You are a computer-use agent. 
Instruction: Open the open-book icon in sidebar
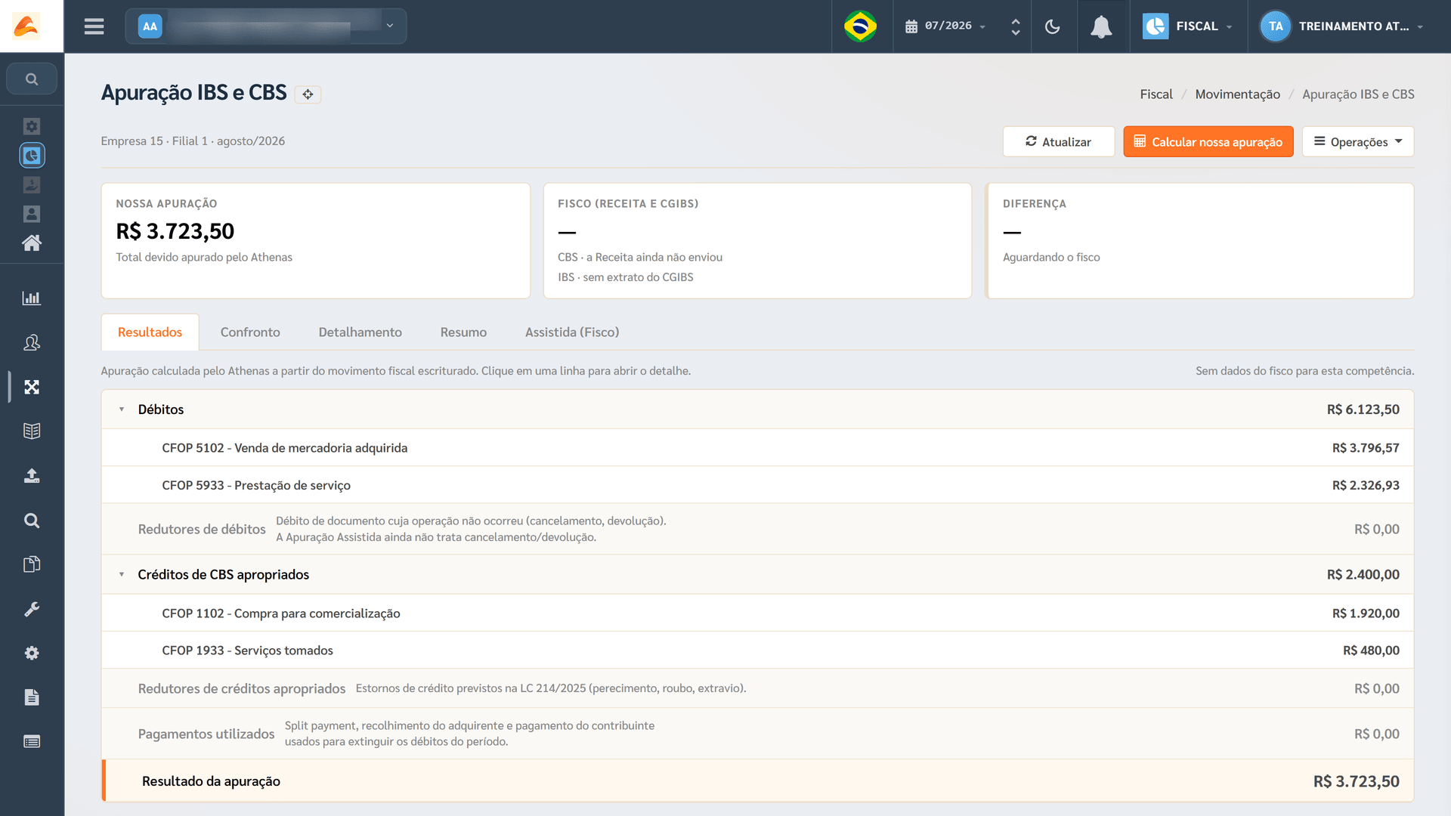(32, 431)
